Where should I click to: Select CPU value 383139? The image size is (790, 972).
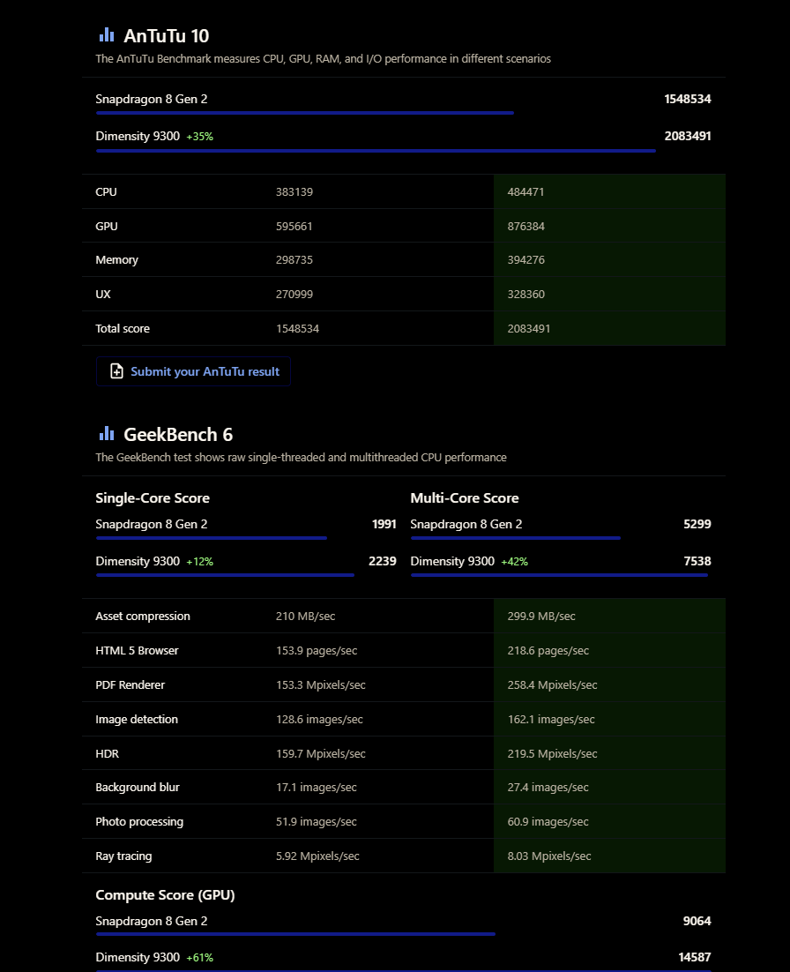(x=294, y=192)
